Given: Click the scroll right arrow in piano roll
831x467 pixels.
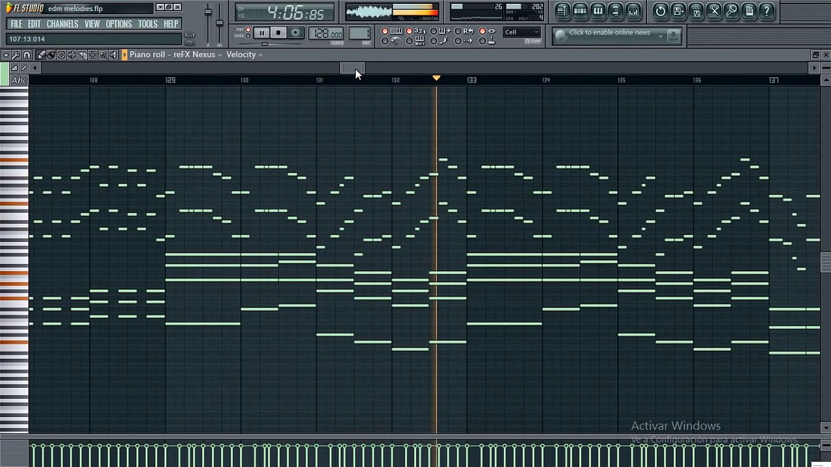Looking at the screenshot, I should 814,68.
